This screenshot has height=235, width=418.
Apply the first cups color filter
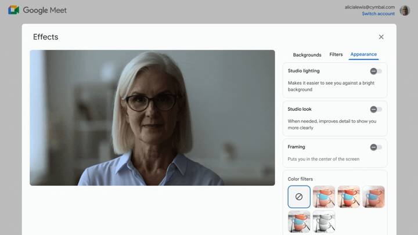click(324, 197)
